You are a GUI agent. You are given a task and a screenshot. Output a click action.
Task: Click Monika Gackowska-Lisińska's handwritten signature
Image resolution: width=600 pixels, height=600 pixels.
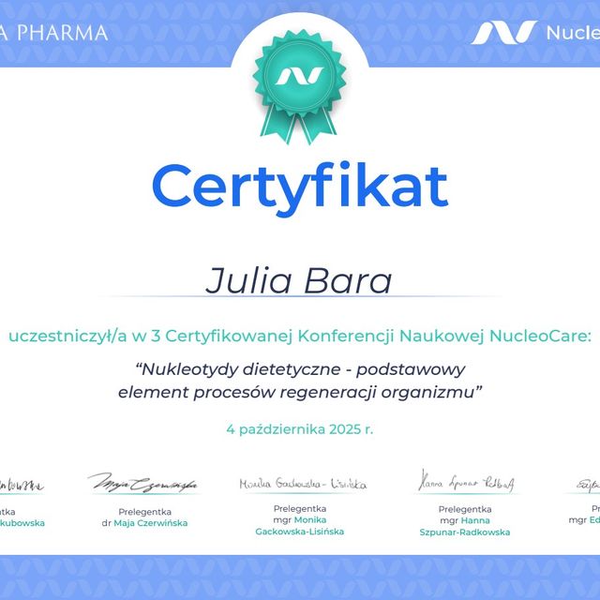pyautogui.click(x=303, y=484)
